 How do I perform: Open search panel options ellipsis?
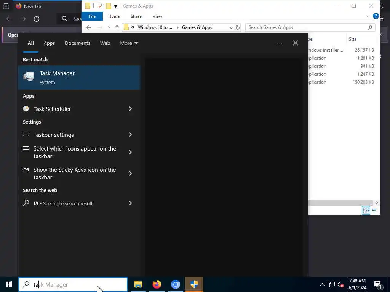(x=279, y=43)
